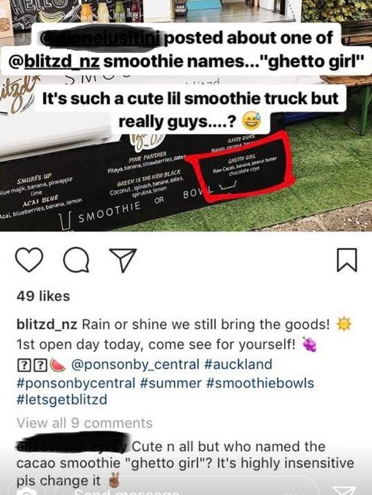Open comments via speech bubble icon
Image resolution: width=372 pixels, height=495 pixels.
76,260
